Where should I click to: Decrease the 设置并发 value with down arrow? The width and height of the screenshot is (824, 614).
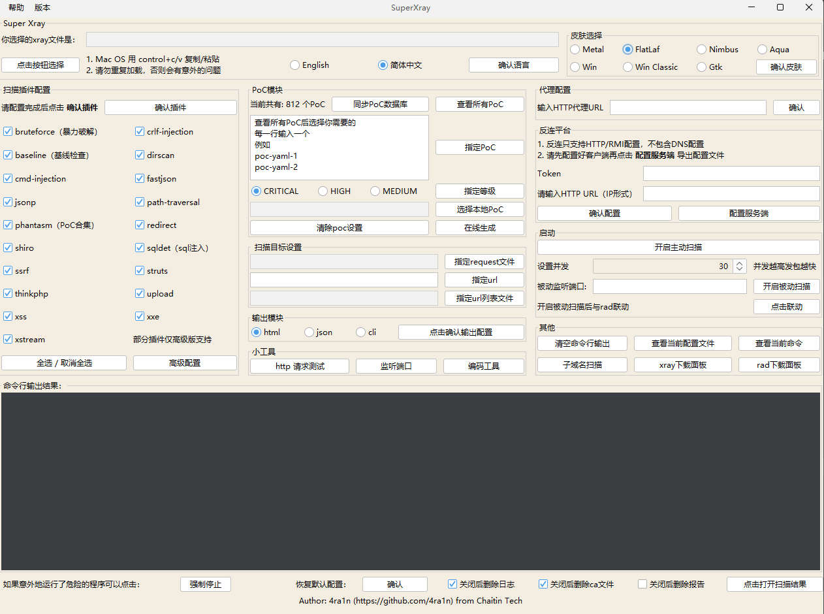click(x=739, y=270)
